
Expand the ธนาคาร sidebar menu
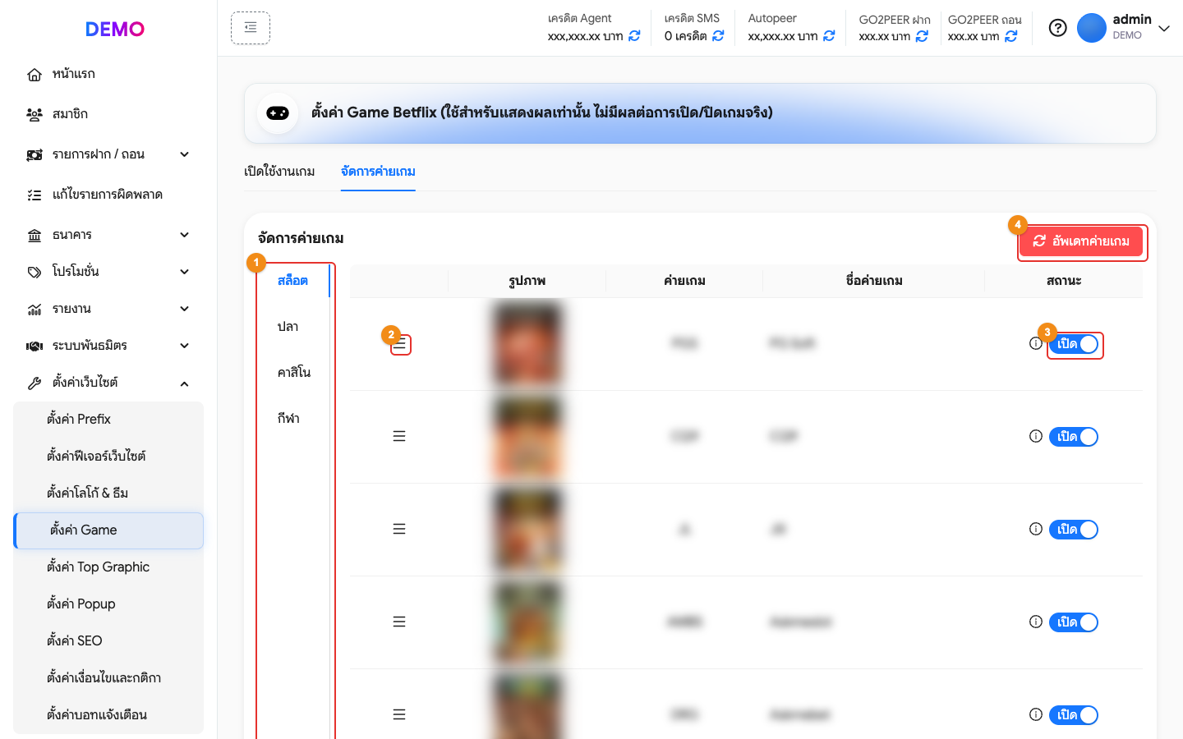(x=108, y=235)
